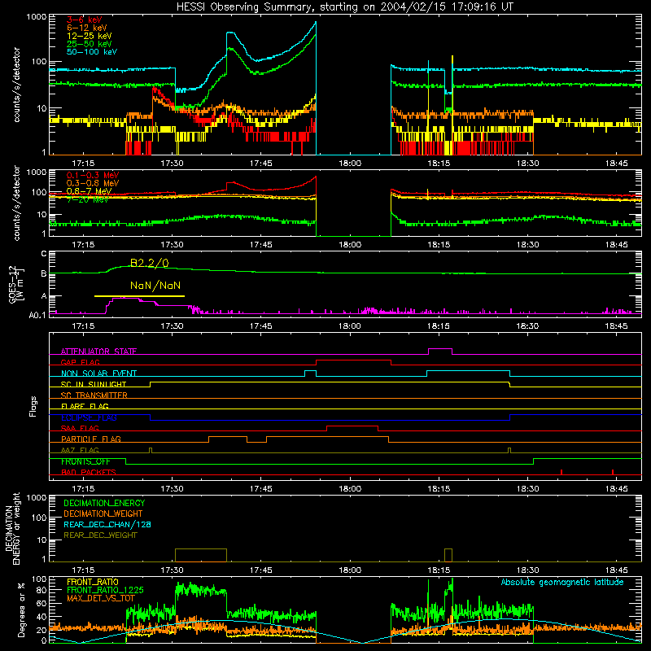Click the REAR_DEC_CHAN/128 legend label
Viewport: 651px width, 651px height.
point(107,525)
